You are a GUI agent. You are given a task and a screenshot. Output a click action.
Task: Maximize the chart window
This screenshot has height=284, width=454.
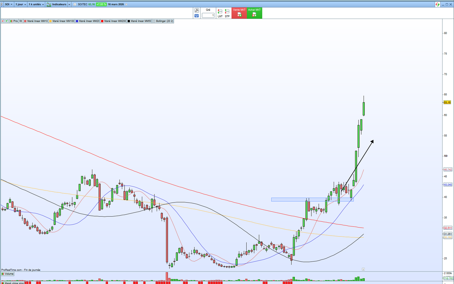pyautogui.click(x=447, y=4)
